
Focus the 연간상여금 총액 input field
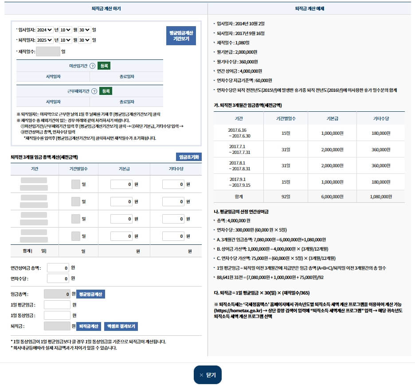58,268
